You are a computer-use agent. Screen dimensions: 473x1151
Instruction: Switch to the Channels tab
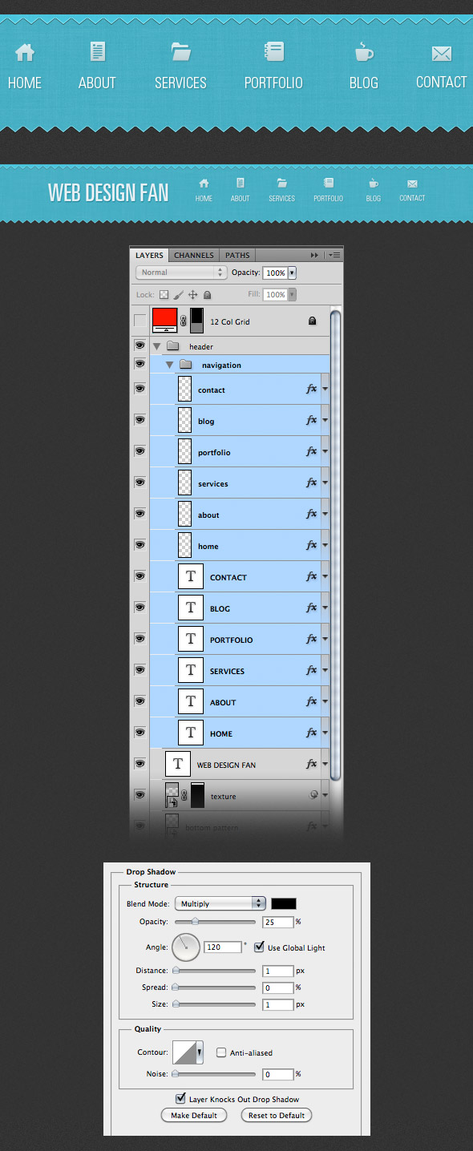(x=194, y=255)
